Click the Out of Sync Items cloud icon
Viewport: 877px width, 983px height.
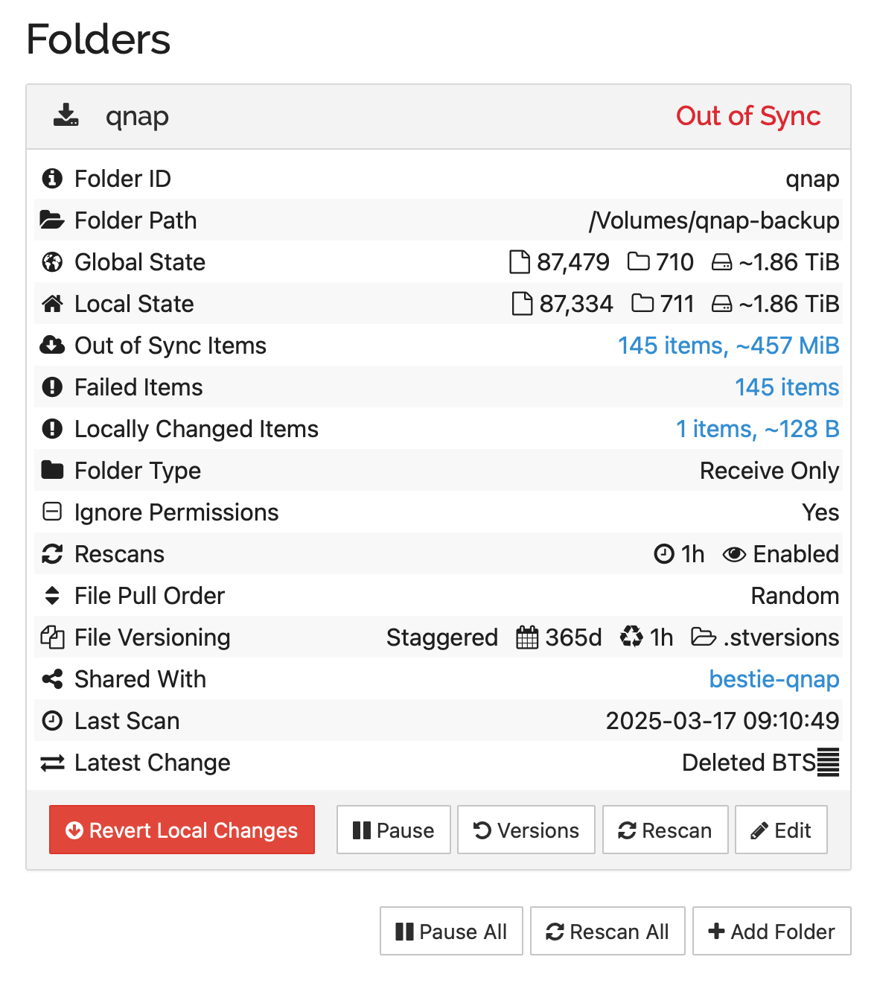pos(52,346)
